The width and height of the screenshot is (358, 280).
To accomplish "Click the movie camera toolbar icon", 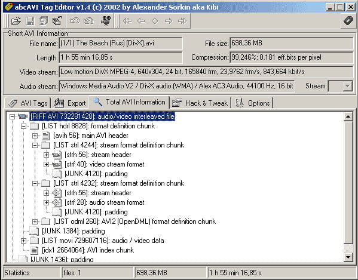I will point(106,21).
